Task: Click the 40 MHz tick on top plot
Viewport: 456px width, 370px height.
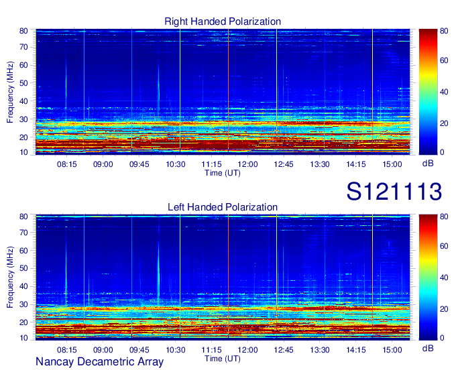Action: coord(23,101)
